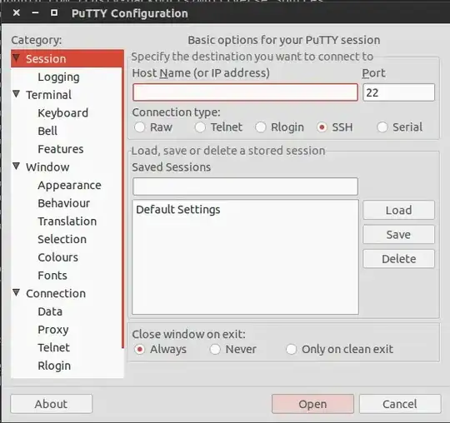Image resolution: width=450 pixels, height=423 pixels.
Task: Select the Raw connection type
Action: [x=140, y=127]
